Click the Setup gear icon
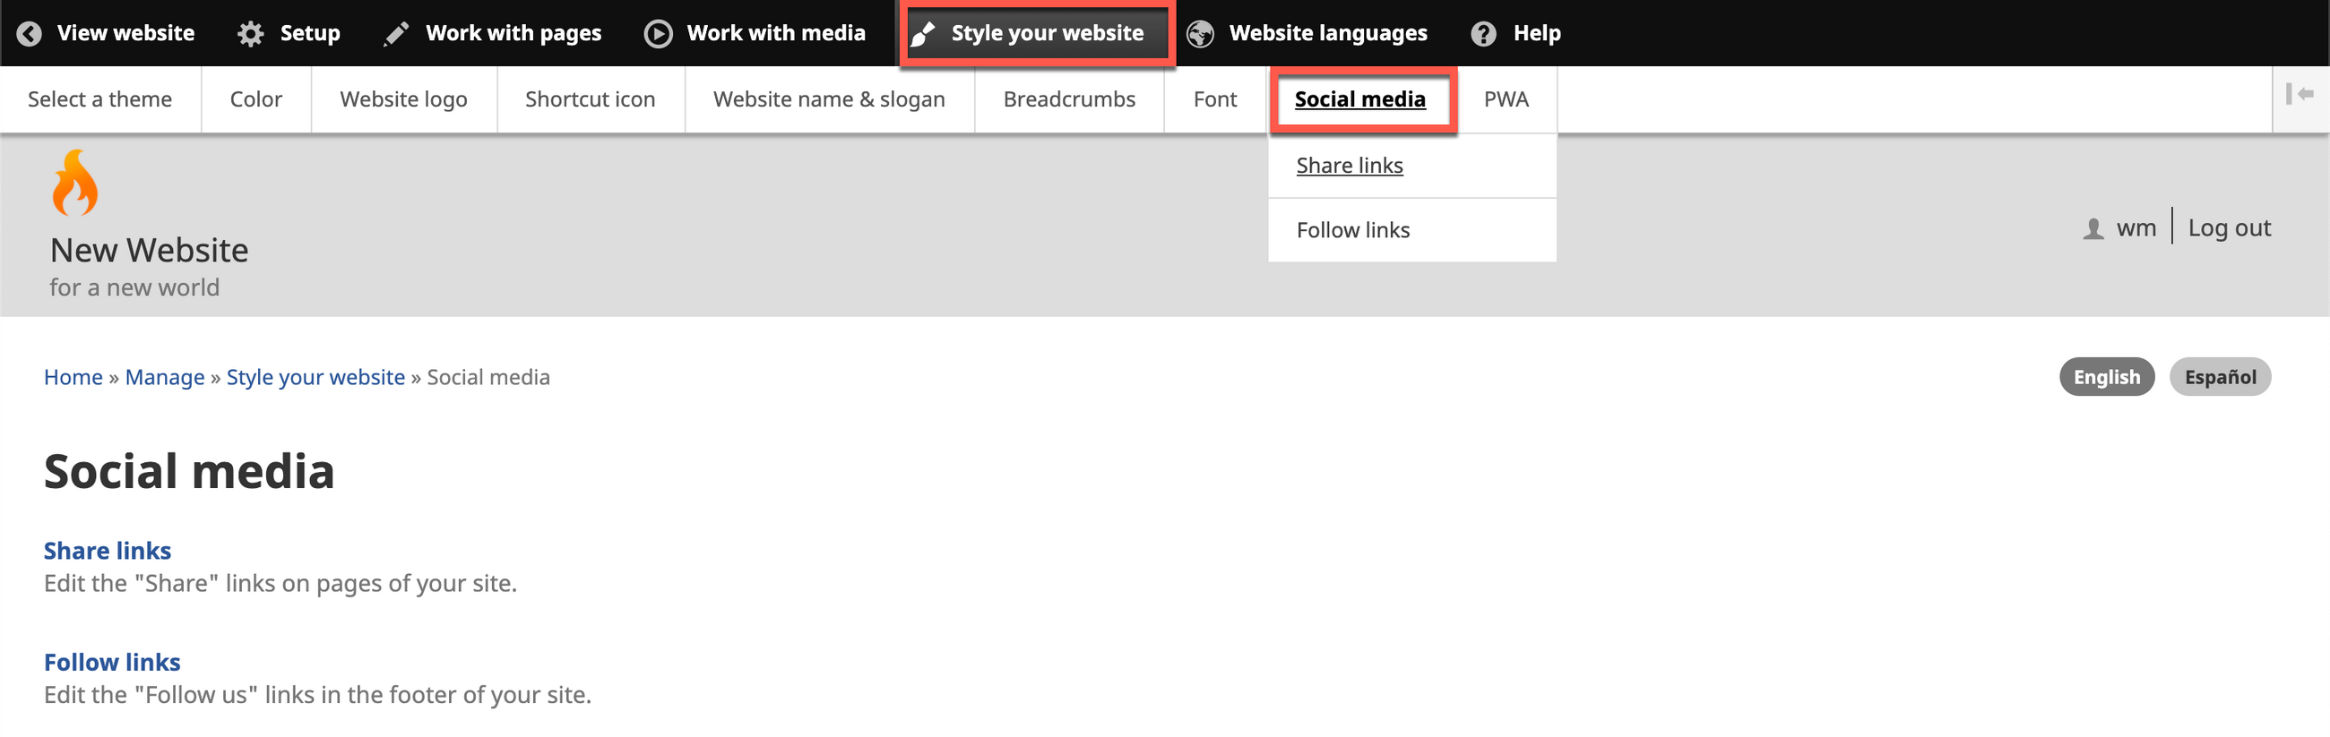 [x=251, y=33]
